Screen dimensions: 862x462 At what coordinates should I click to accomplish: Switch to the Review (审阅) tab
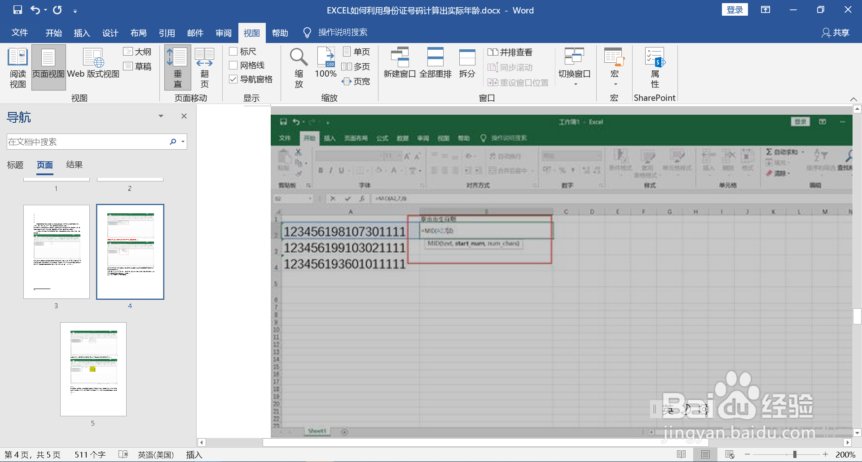pyautogui.click(x=224, y=33)
